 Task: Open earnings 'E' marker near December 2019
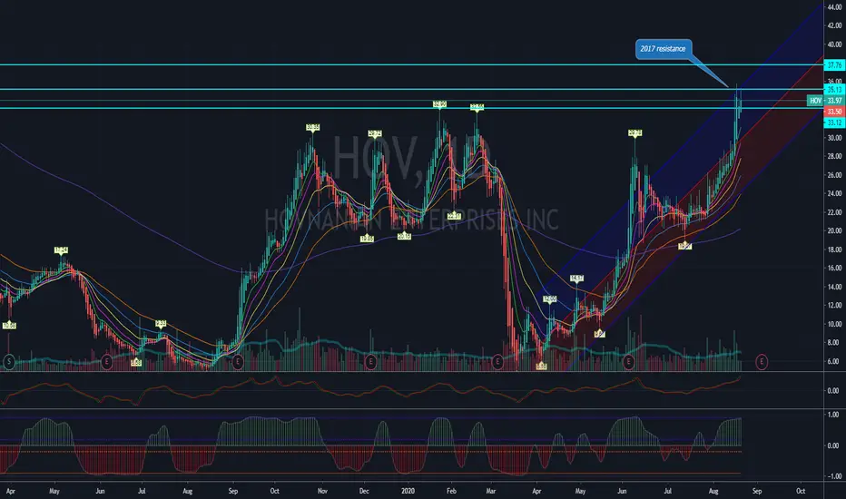coord(370,362)
